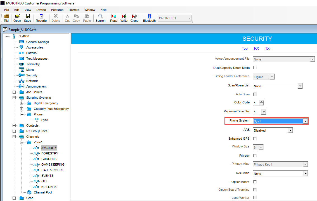Open the RAS Alias dropdown
This screenshot has height=201, width=317.
[x=306, y=174]
